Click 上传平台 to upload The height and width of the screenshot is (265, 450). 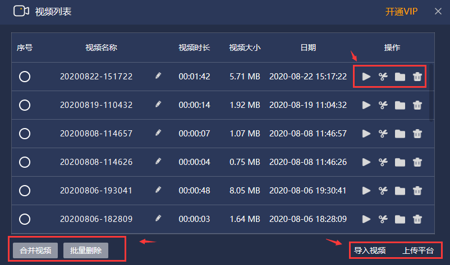click(x=418, y=250)
